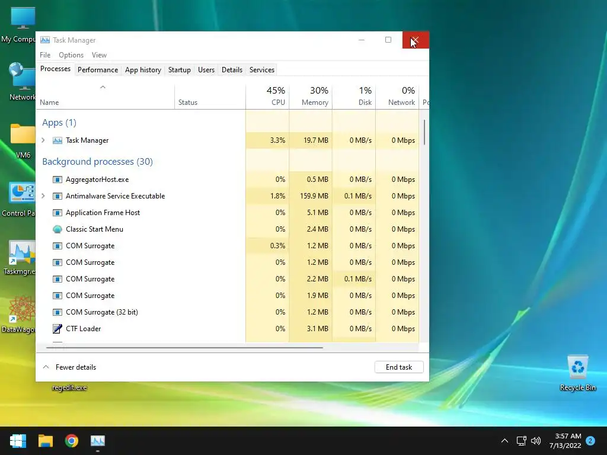The image size is (607, 455).
Task: Sort by the Disk column header
Action: point(354,96)
